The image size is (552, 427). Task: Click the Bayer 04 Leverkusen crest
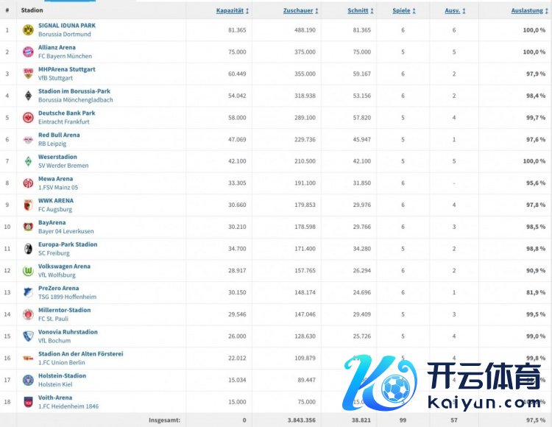(27, 227)
